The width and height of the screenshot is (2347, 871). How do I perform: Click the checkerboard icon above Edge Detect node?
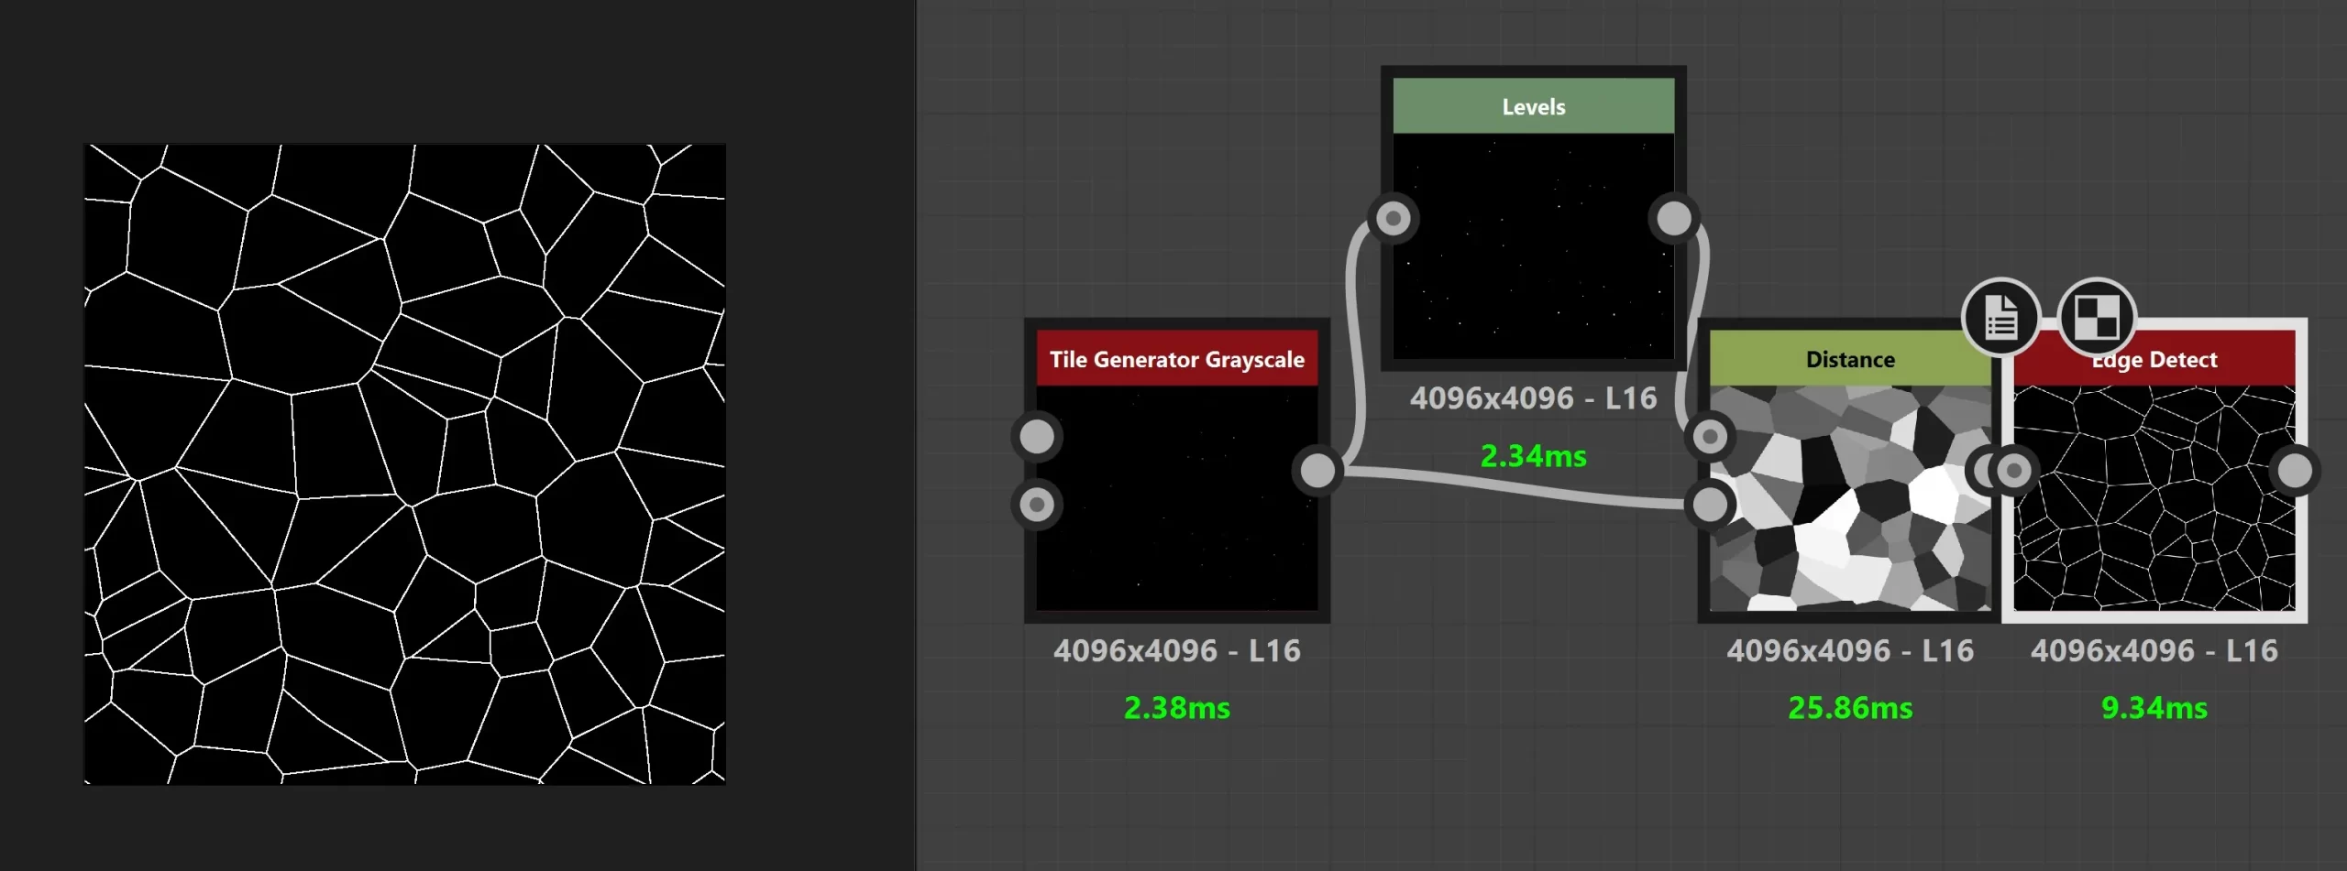2097,318
